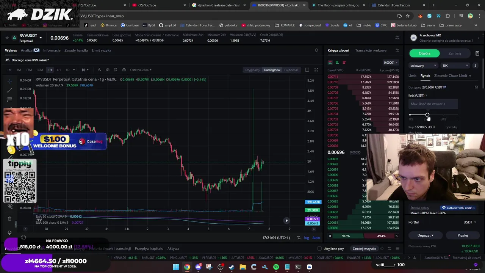Open the 'Ostatnia cena' price type dropdown

[x=141, y=70]
